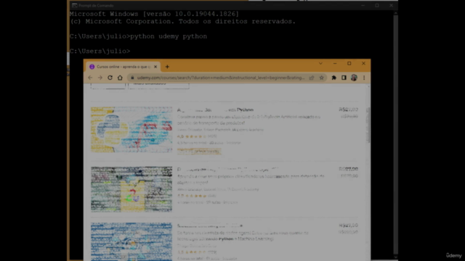The height and width of the screenshot is (261, 465).
Task: Open the second course title link
Action: point(227,169)
